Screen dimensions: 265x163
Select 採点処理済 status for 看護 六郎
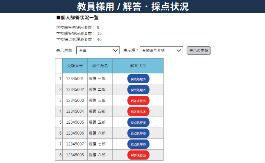(x=138, y=133)
